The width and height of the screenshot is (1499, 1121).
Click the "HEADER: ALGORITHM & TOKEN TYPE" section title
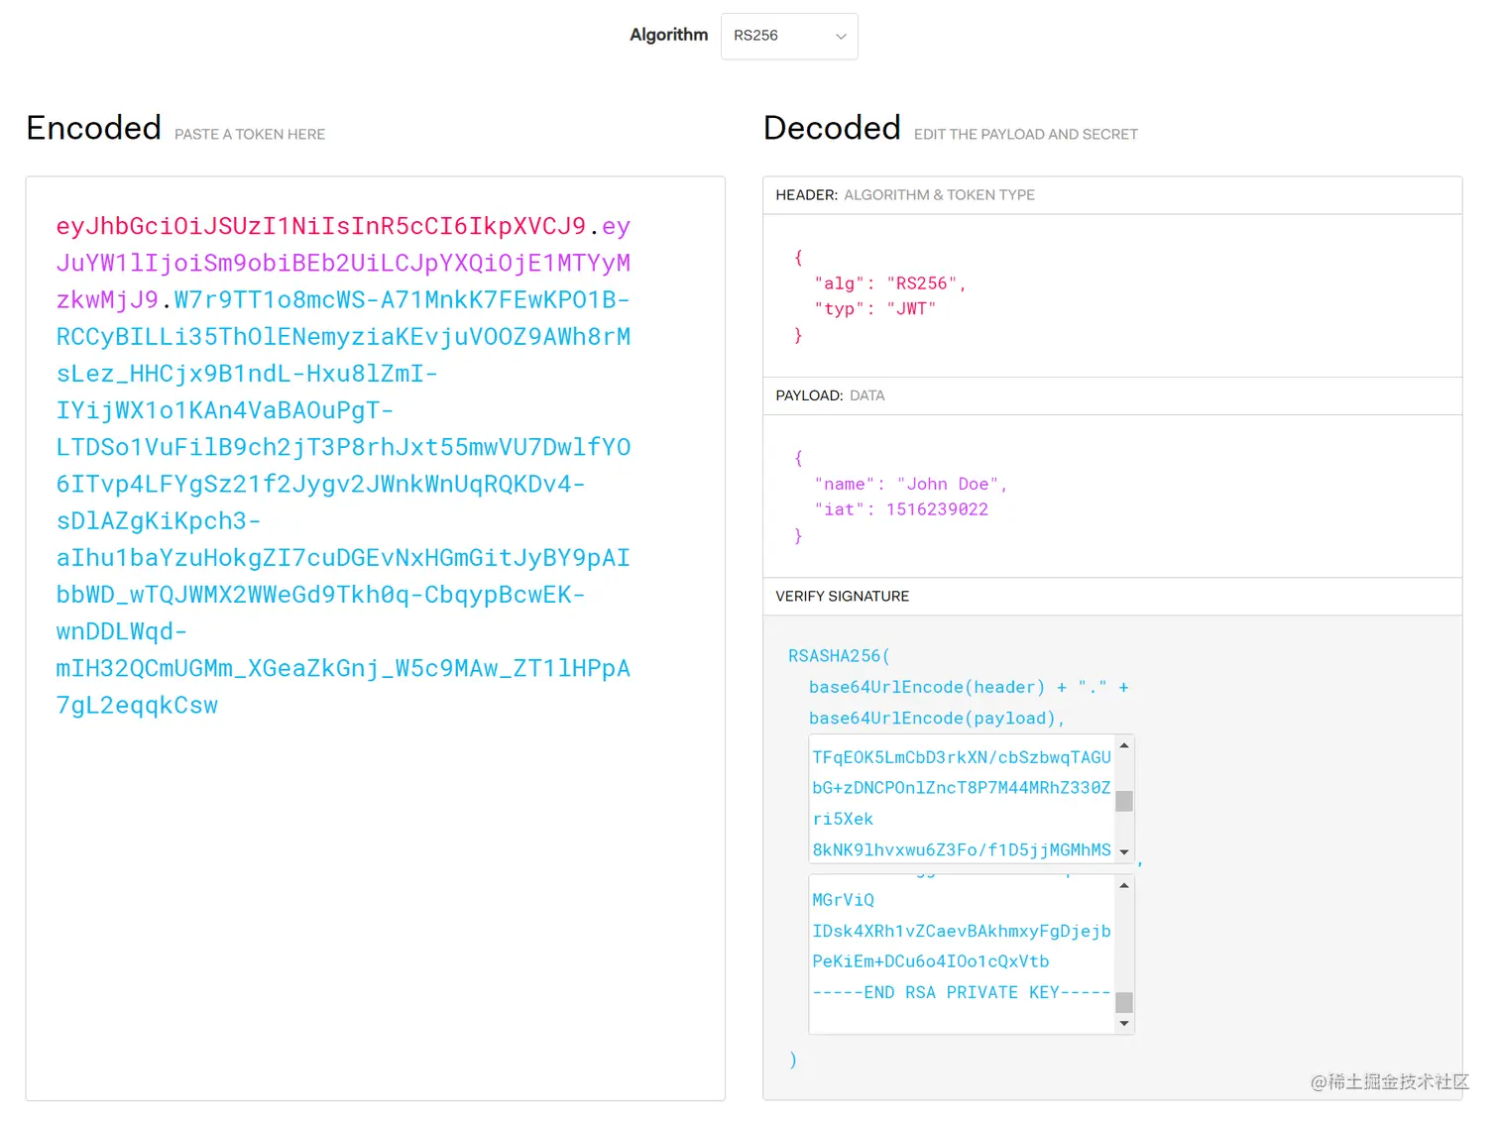(x=905, y=195)
